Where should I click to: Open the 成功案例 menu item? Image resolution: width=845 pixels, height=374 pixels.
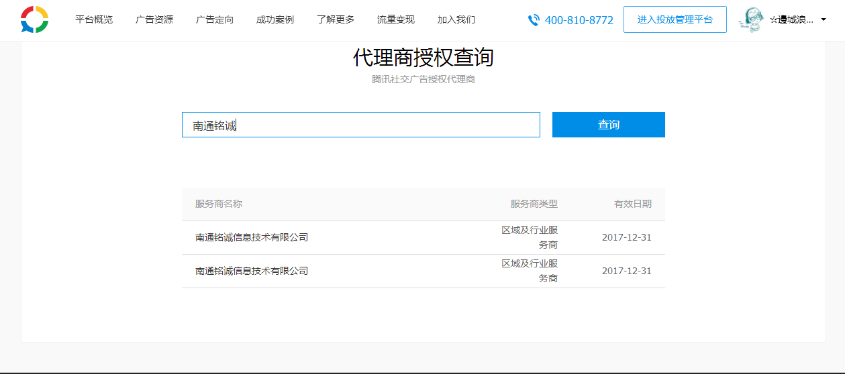(x=275, y=19)
